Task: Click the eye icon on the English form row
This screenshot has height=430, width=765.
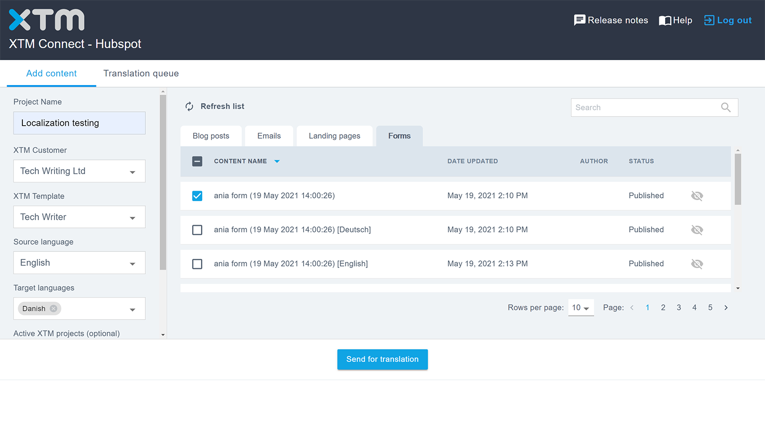Action: point(697,264)
